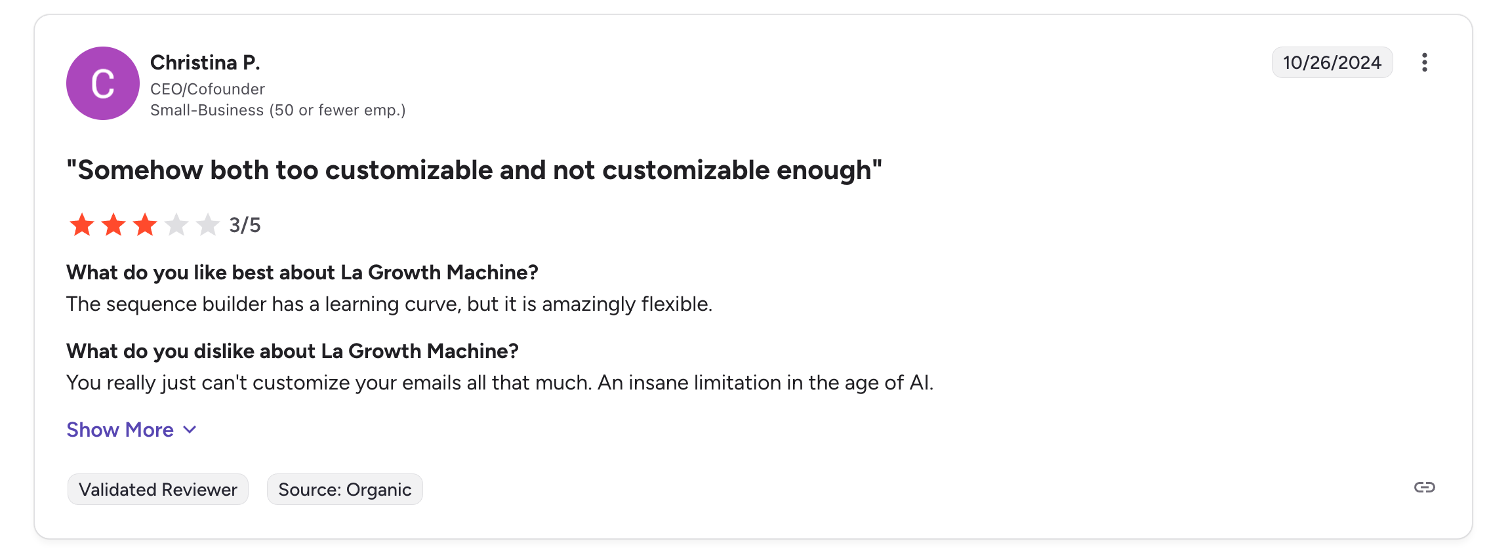Image resolution: width=1489 pixels, height=560 pixels.
Task: Click the "What do you like best" heading
Action: tap(302, 272)
